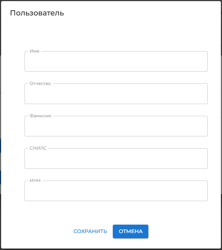Click the Имя field label
This screenshot has width=222, height=250.
point(34,51)
